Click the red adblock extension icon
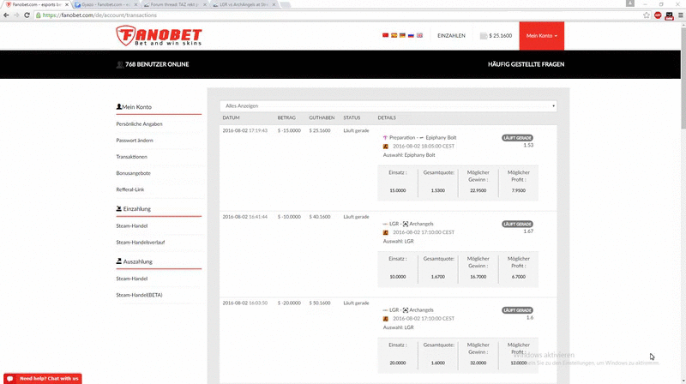This screenshot has width=686, height=384. pyautogui.click(x=658, y=15)
